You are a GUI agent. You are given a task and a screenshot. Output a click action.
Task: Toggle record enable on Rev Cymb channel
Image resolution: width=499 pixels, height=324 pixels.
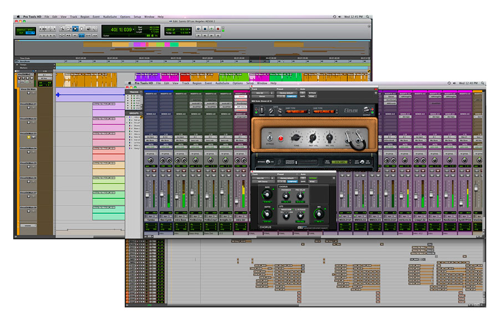pyautogui.click(x=169, y=171)
